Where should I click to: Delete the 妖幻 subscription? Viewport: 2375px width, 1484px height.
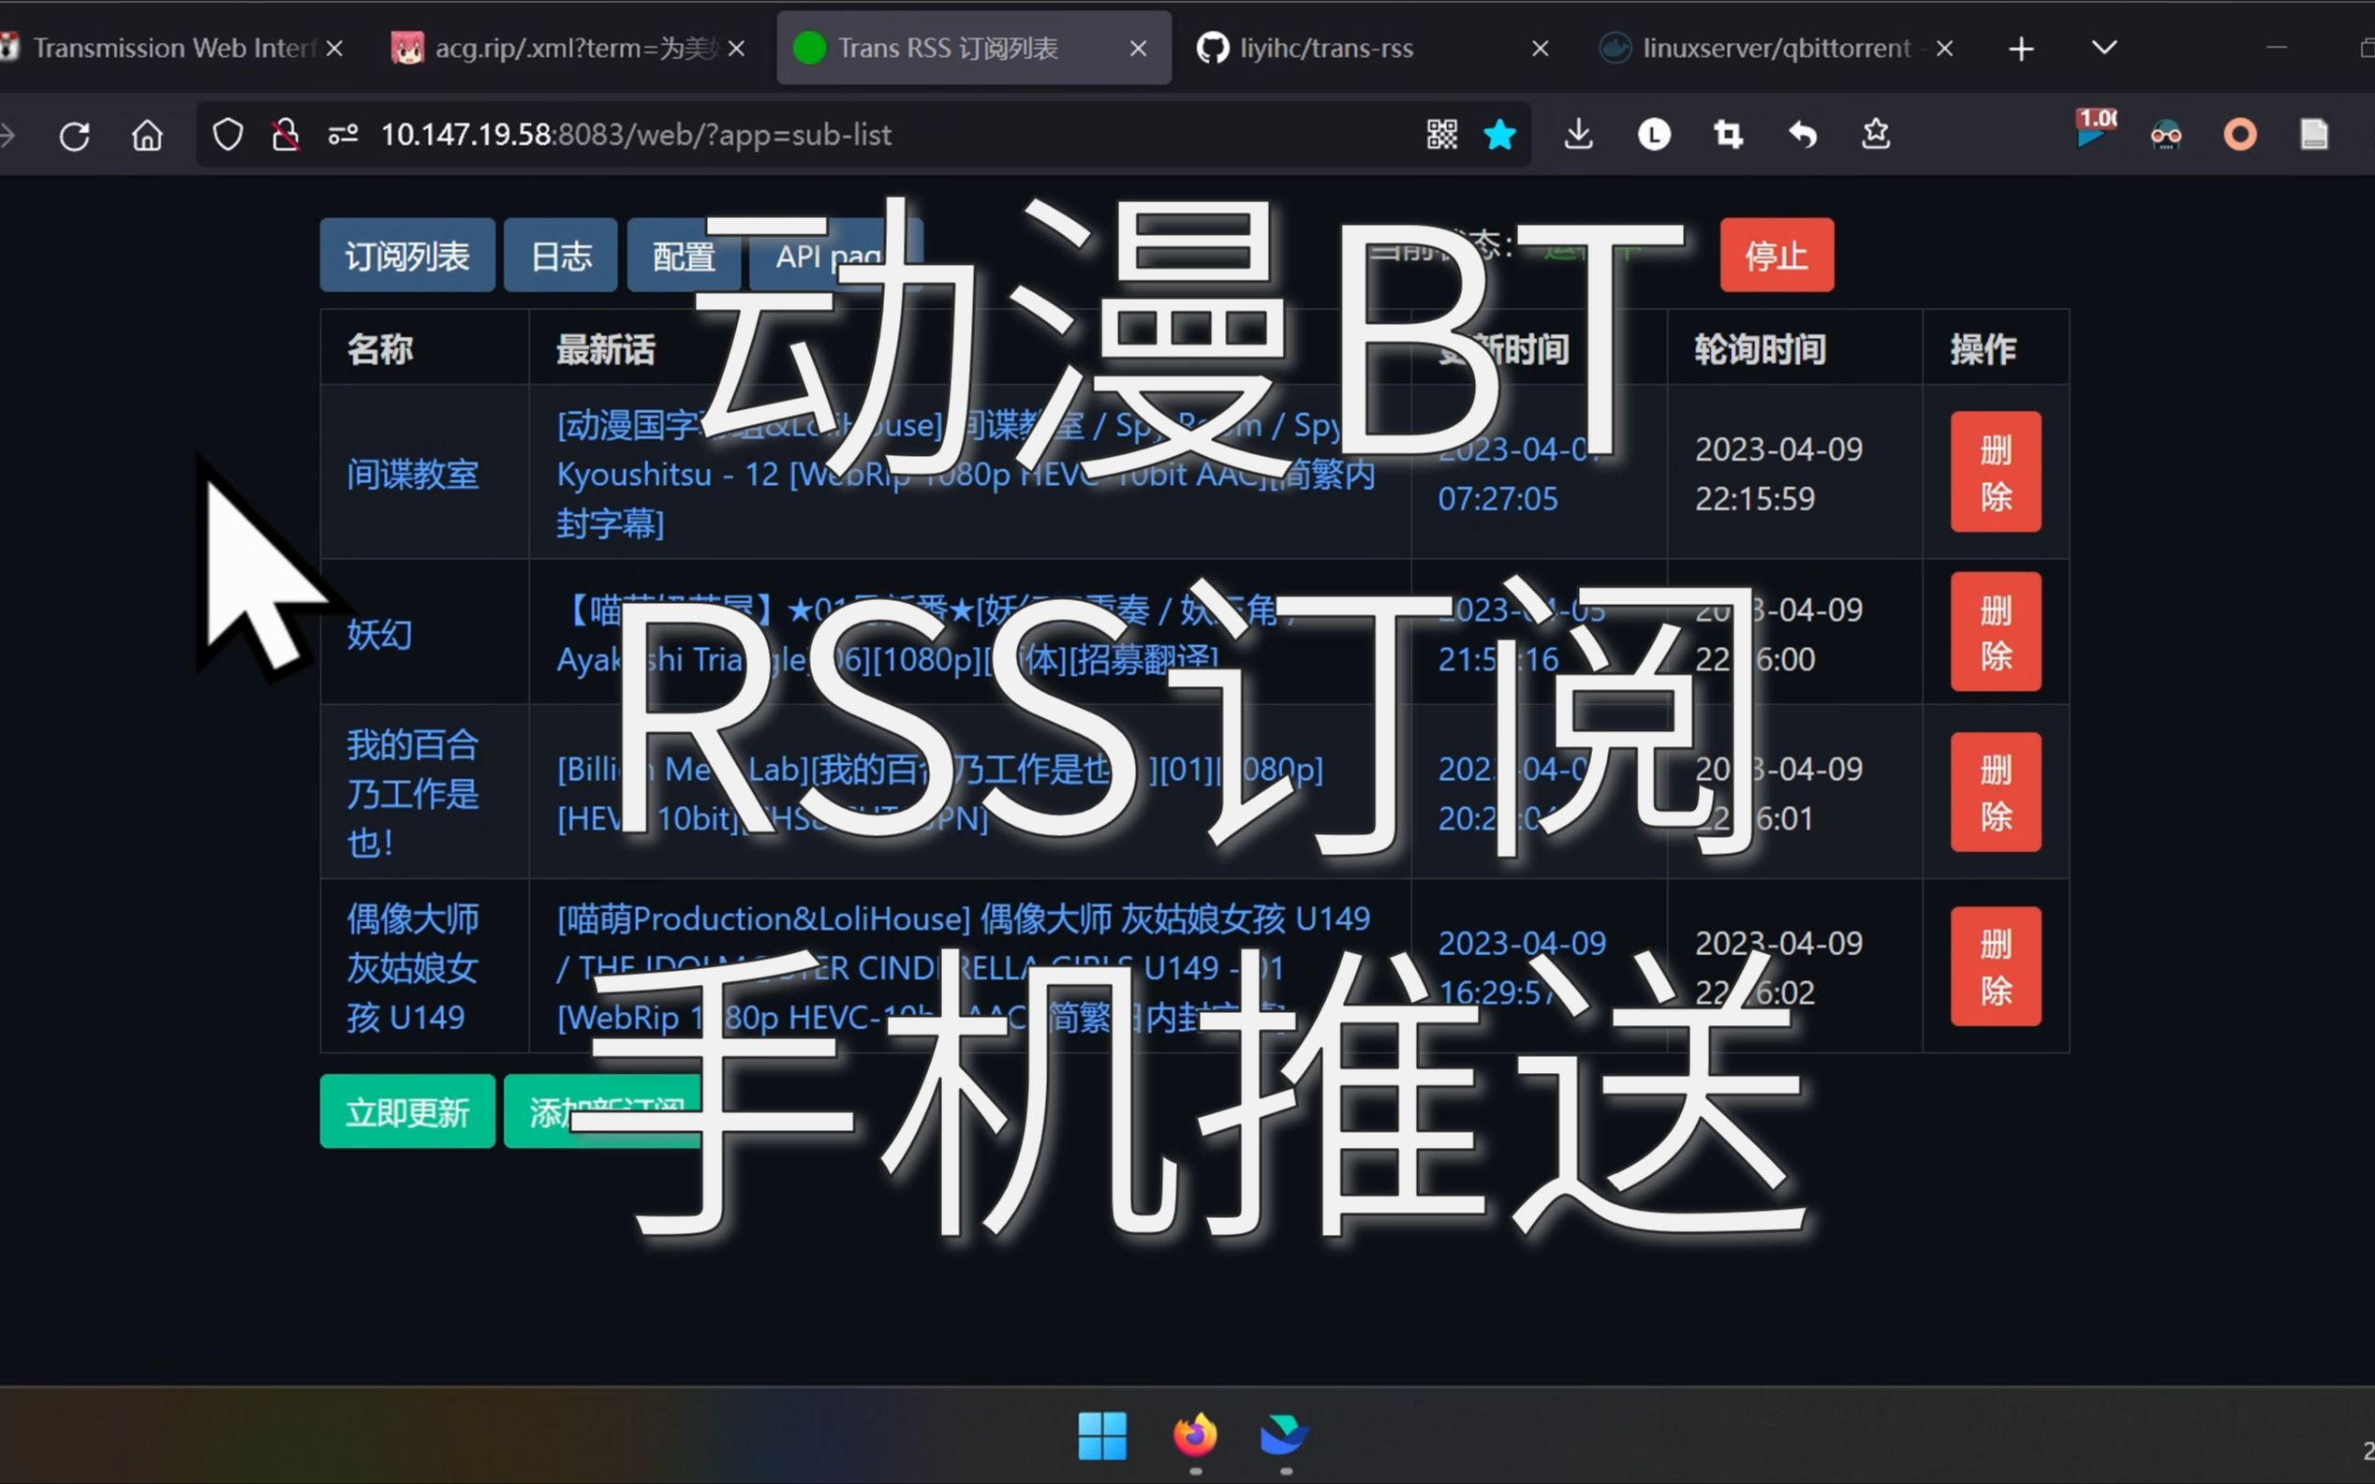[x=1995, y=632]
